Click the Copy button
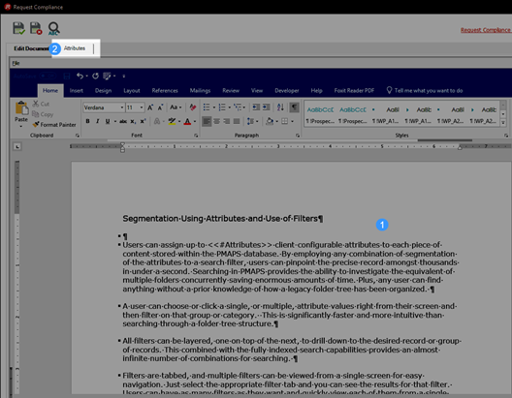 click(x=43, y=114)
